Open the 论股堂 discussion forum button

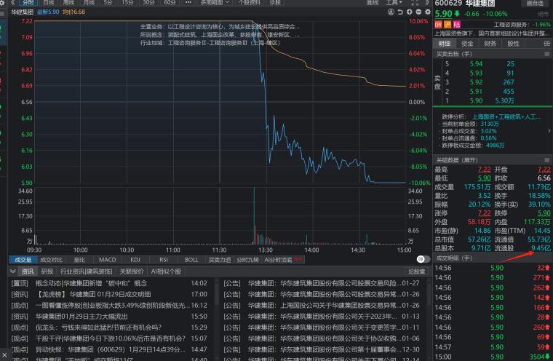[416, 271]
